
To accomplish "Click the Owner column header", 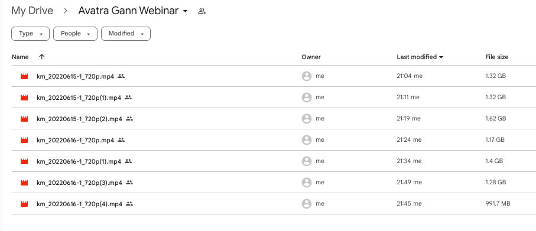I will (311, 57).
